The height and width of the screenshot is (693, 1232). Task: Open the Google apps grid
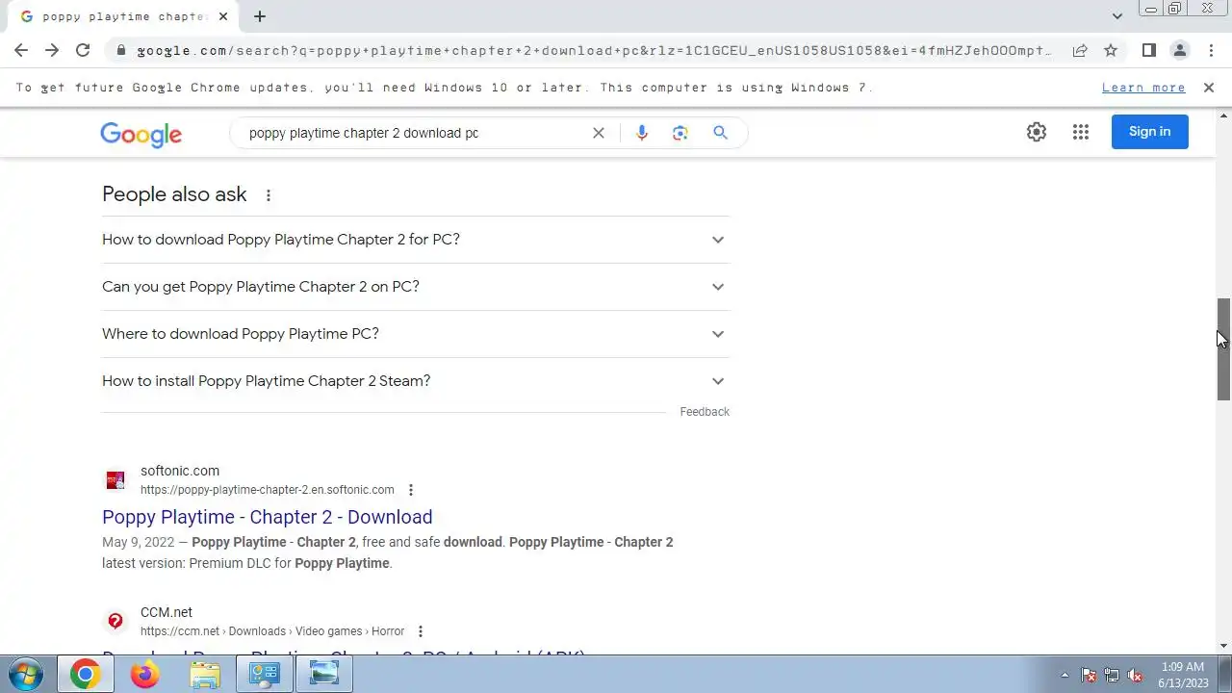click(x=1081, y=132)
